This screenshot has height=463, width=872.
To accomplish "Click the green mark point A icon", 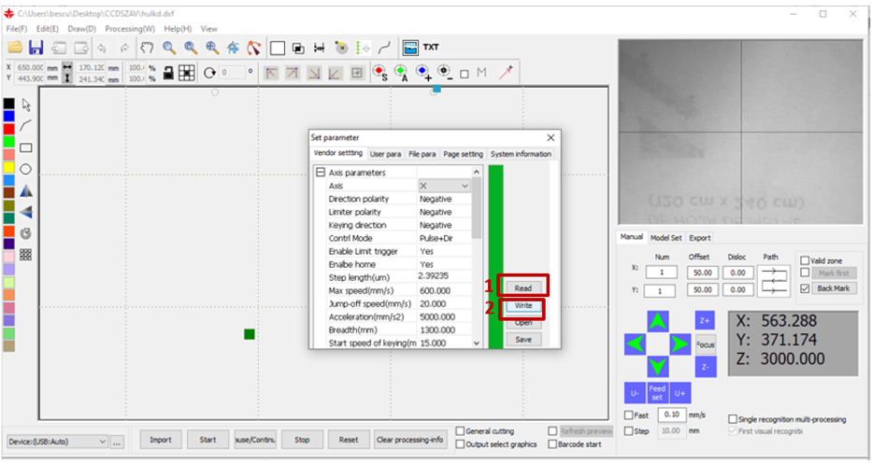I will [x=401, y=73].
